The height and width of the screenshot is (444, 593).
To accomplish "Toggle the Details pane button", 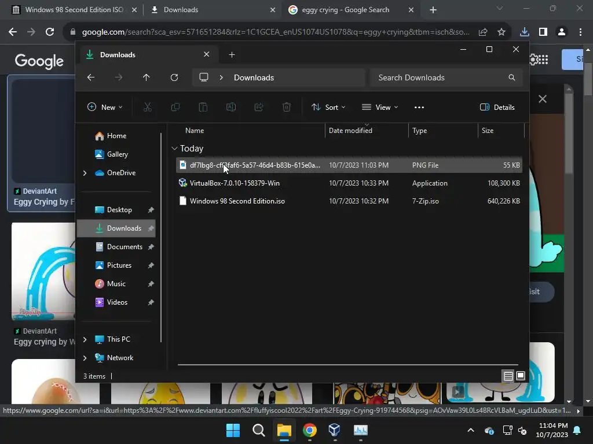I will point(497,107).
